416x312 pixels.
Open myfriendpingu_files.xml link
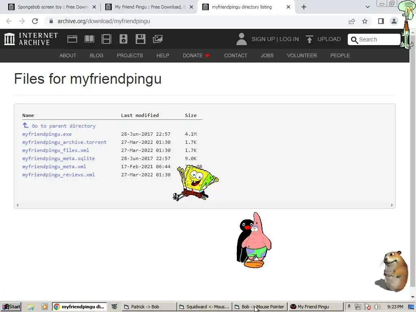tap(56, 150)
